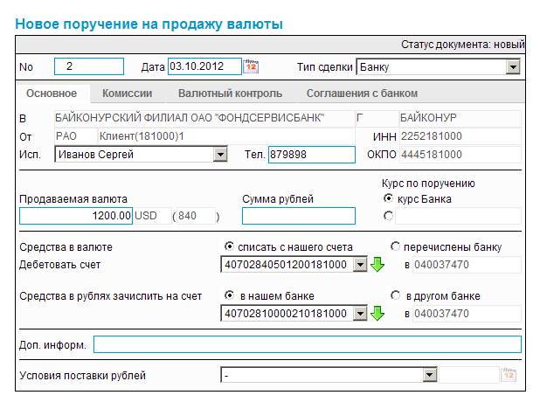Open the Исп. dropdown showing Иванов Сергей
This screenshot has height=409, width=540.
220,155
